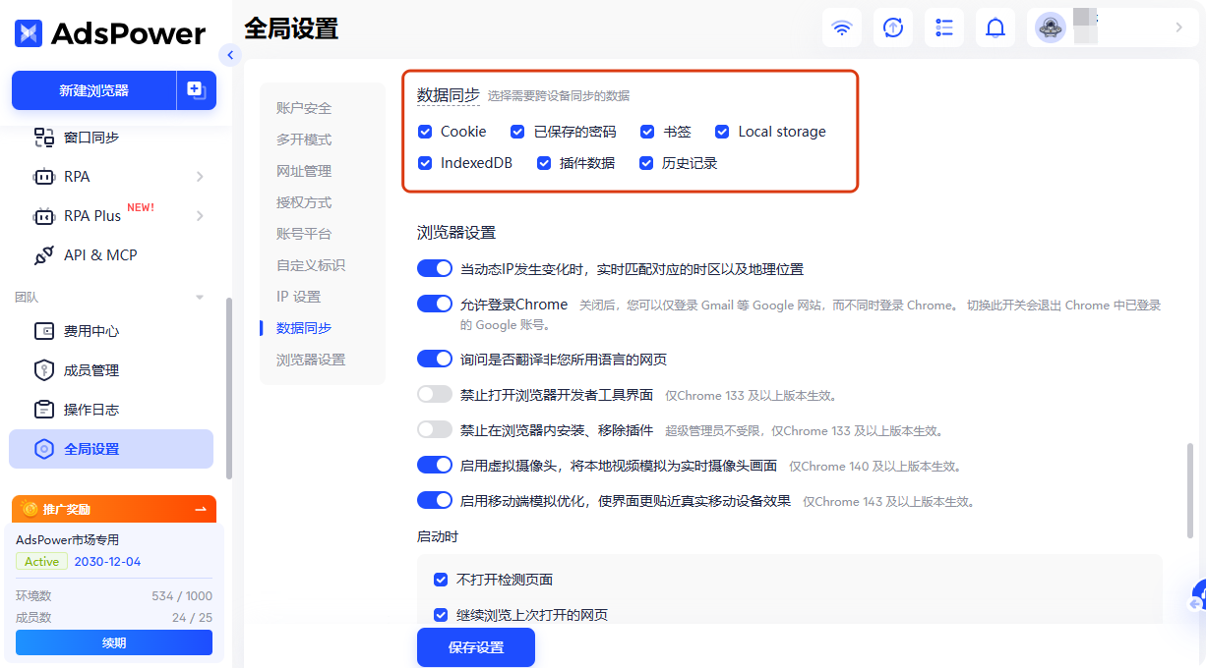
Task: Open batch create icon beside 新建浏览器
Action: (196, 90)
